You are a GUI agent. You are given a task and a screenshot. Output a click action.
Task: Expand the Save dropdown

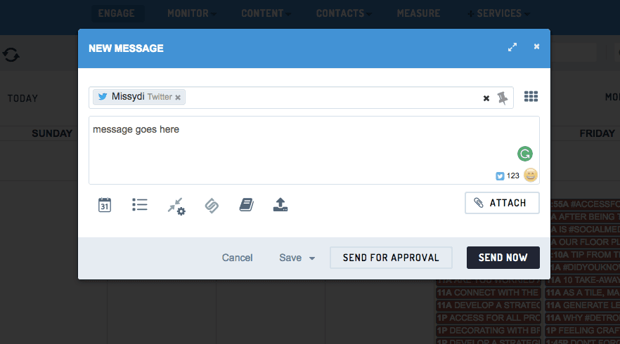297,258
